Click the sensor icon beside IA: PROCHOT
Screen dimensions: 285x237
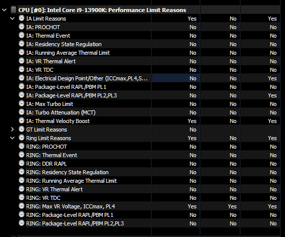click(22, 27)
